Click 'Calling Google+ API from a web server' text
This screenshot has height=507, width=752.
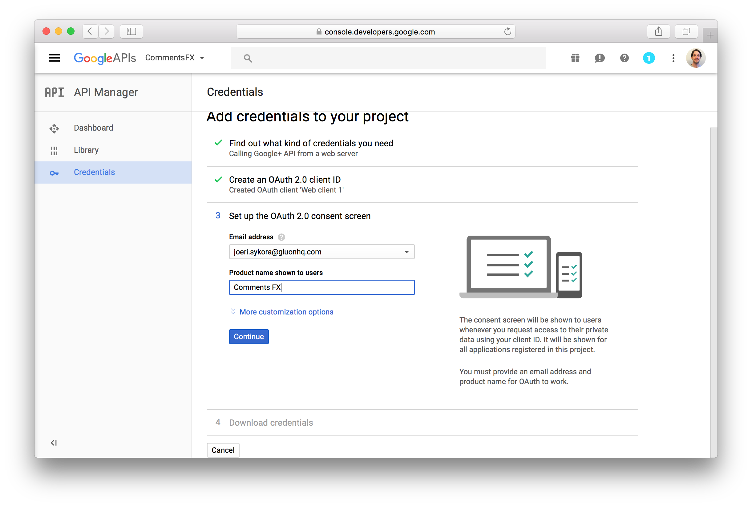click(x=293, y=154)
